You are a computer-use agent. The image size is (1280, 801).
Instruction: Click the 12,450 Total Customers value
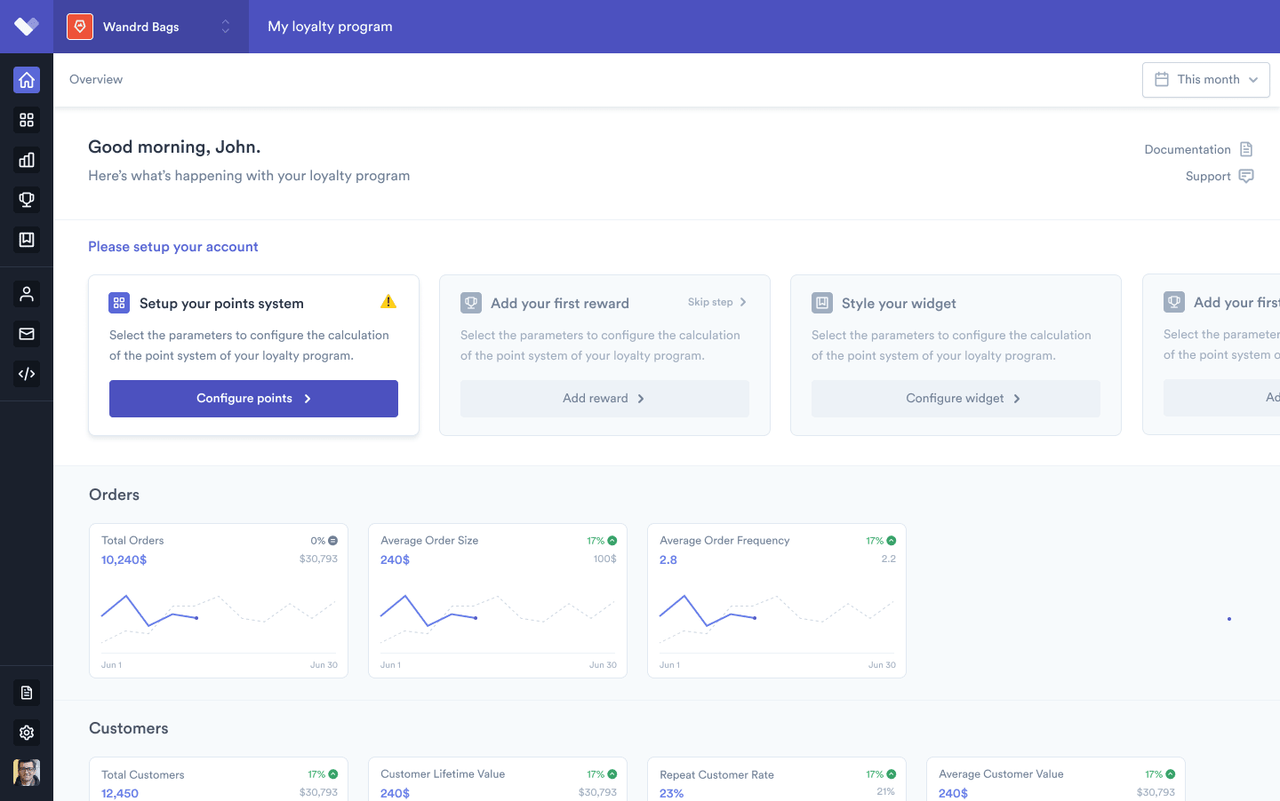(120, 793)
